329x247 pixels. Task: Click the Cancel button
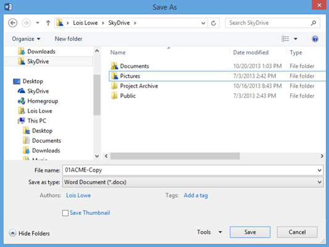297,232
